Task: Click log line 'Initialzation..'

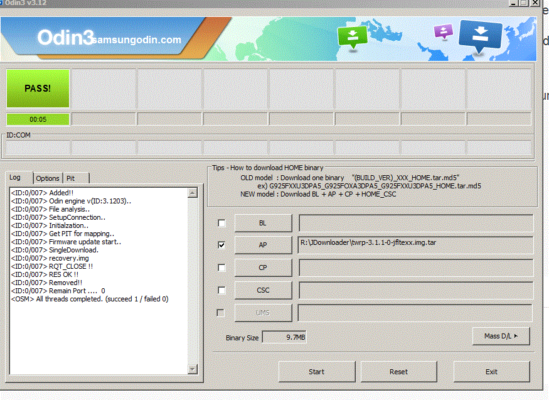Action: point(50,225)
